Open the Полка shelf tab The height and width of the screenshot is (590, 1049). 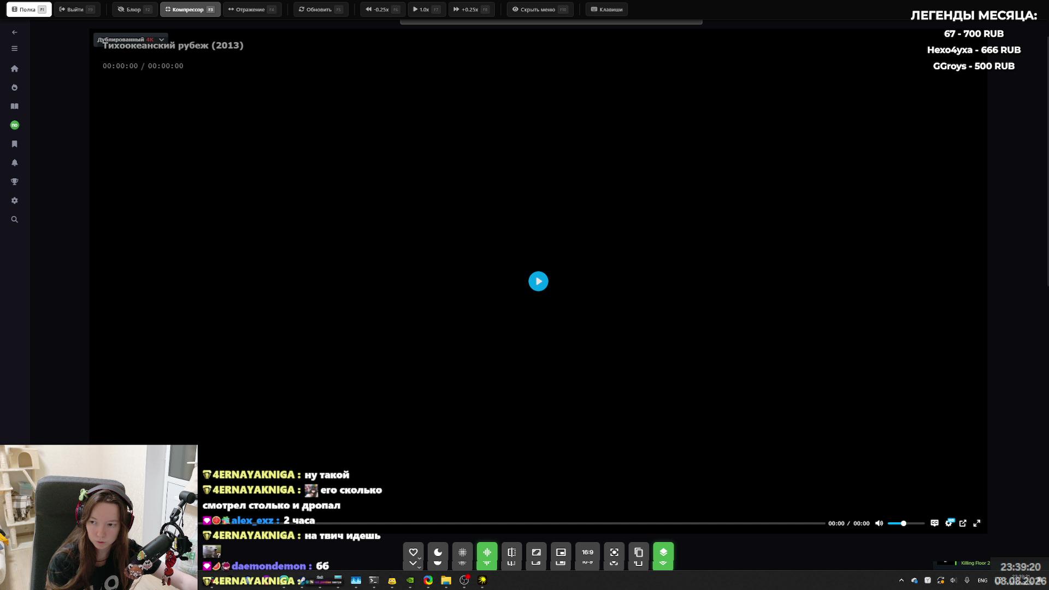(x=29, y=9)
